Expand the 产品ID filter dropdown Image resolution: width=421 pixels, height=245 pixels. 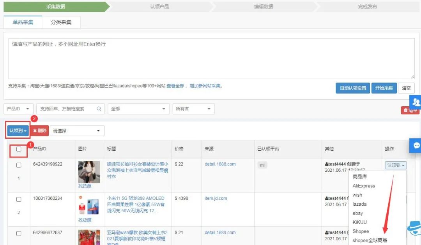(x=18, y=109)
